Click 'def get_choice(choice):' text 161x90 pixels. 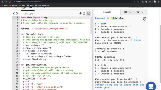[x=35, y=65]
